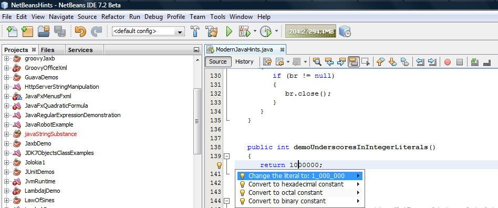Screen dimensions: 498x208
Task: Expand the GuavaDemos project node
Action: point(6,77)
